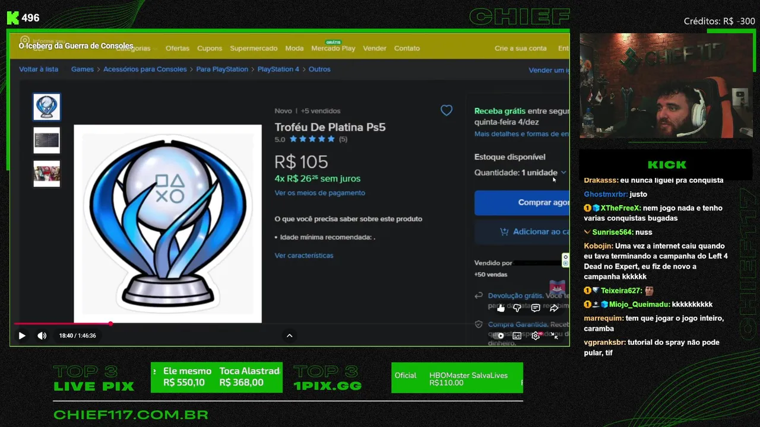Click the share arrow icon
760x427 pixels.
pos(554,308)
